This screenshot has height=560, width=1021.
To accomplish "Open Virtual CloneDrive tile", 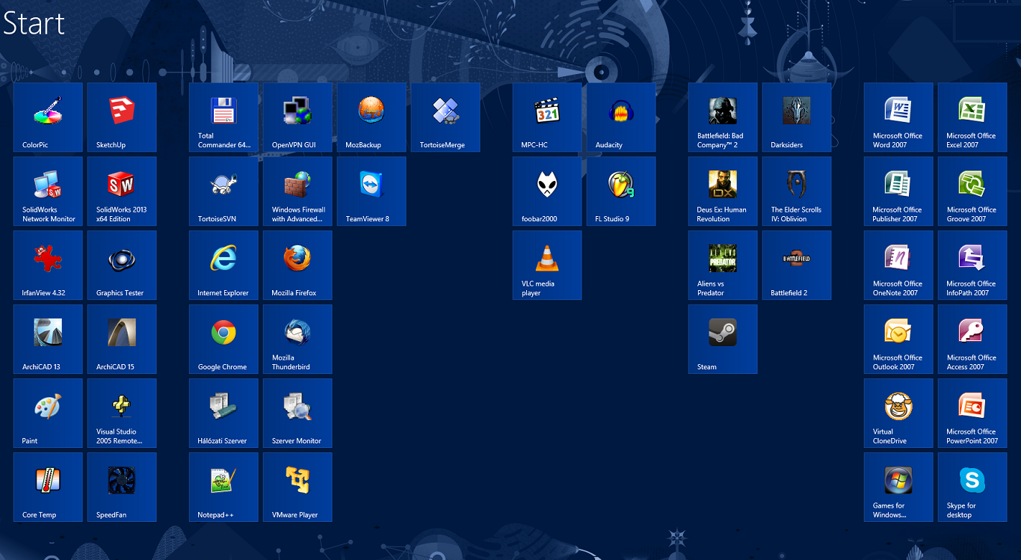I will tap(898, 413).
